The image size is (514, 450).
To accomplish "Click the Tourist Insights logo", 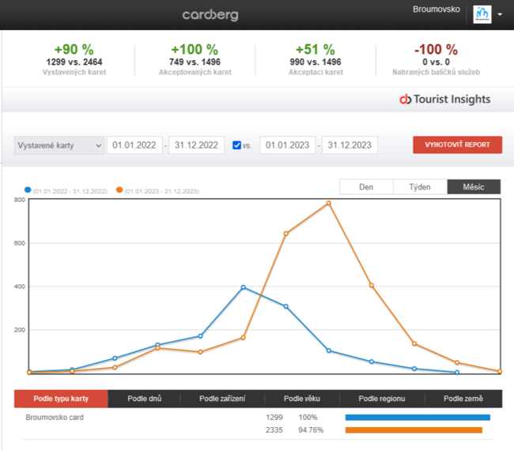I will pyautogui.click(x=445, y=99).
